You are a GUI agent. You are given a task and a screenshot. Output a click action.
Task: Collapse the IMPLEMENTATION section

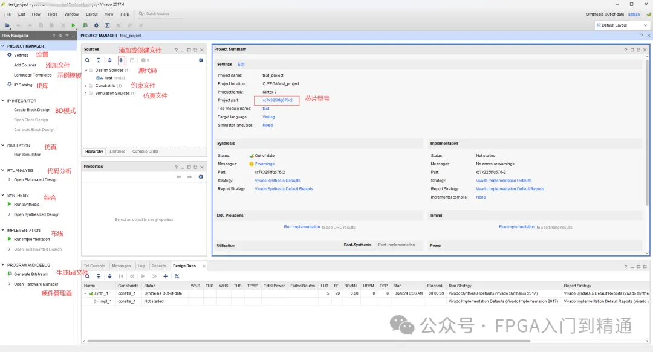click(x=3, y=229)
